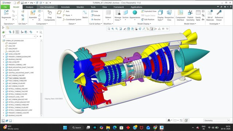Viewport: 233px width, 131px height.
Task: Select the ASM_DEF_CSYS coordinate system
Action: (x=14, y=51)
